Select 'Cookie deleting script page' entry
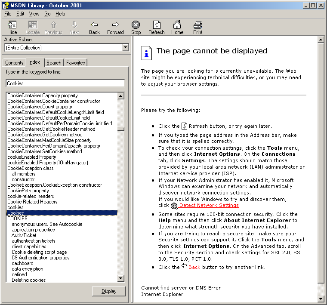 (40, 252)
